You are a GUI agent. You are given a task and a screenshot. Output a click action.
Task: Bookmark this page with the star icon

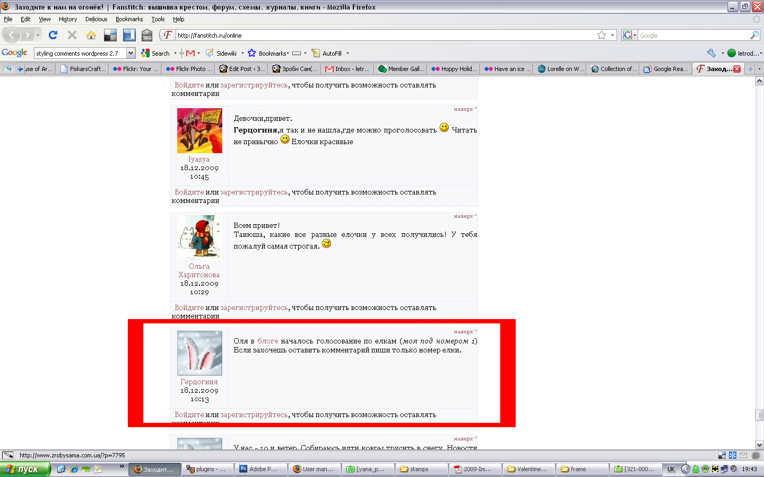[601, 35]
